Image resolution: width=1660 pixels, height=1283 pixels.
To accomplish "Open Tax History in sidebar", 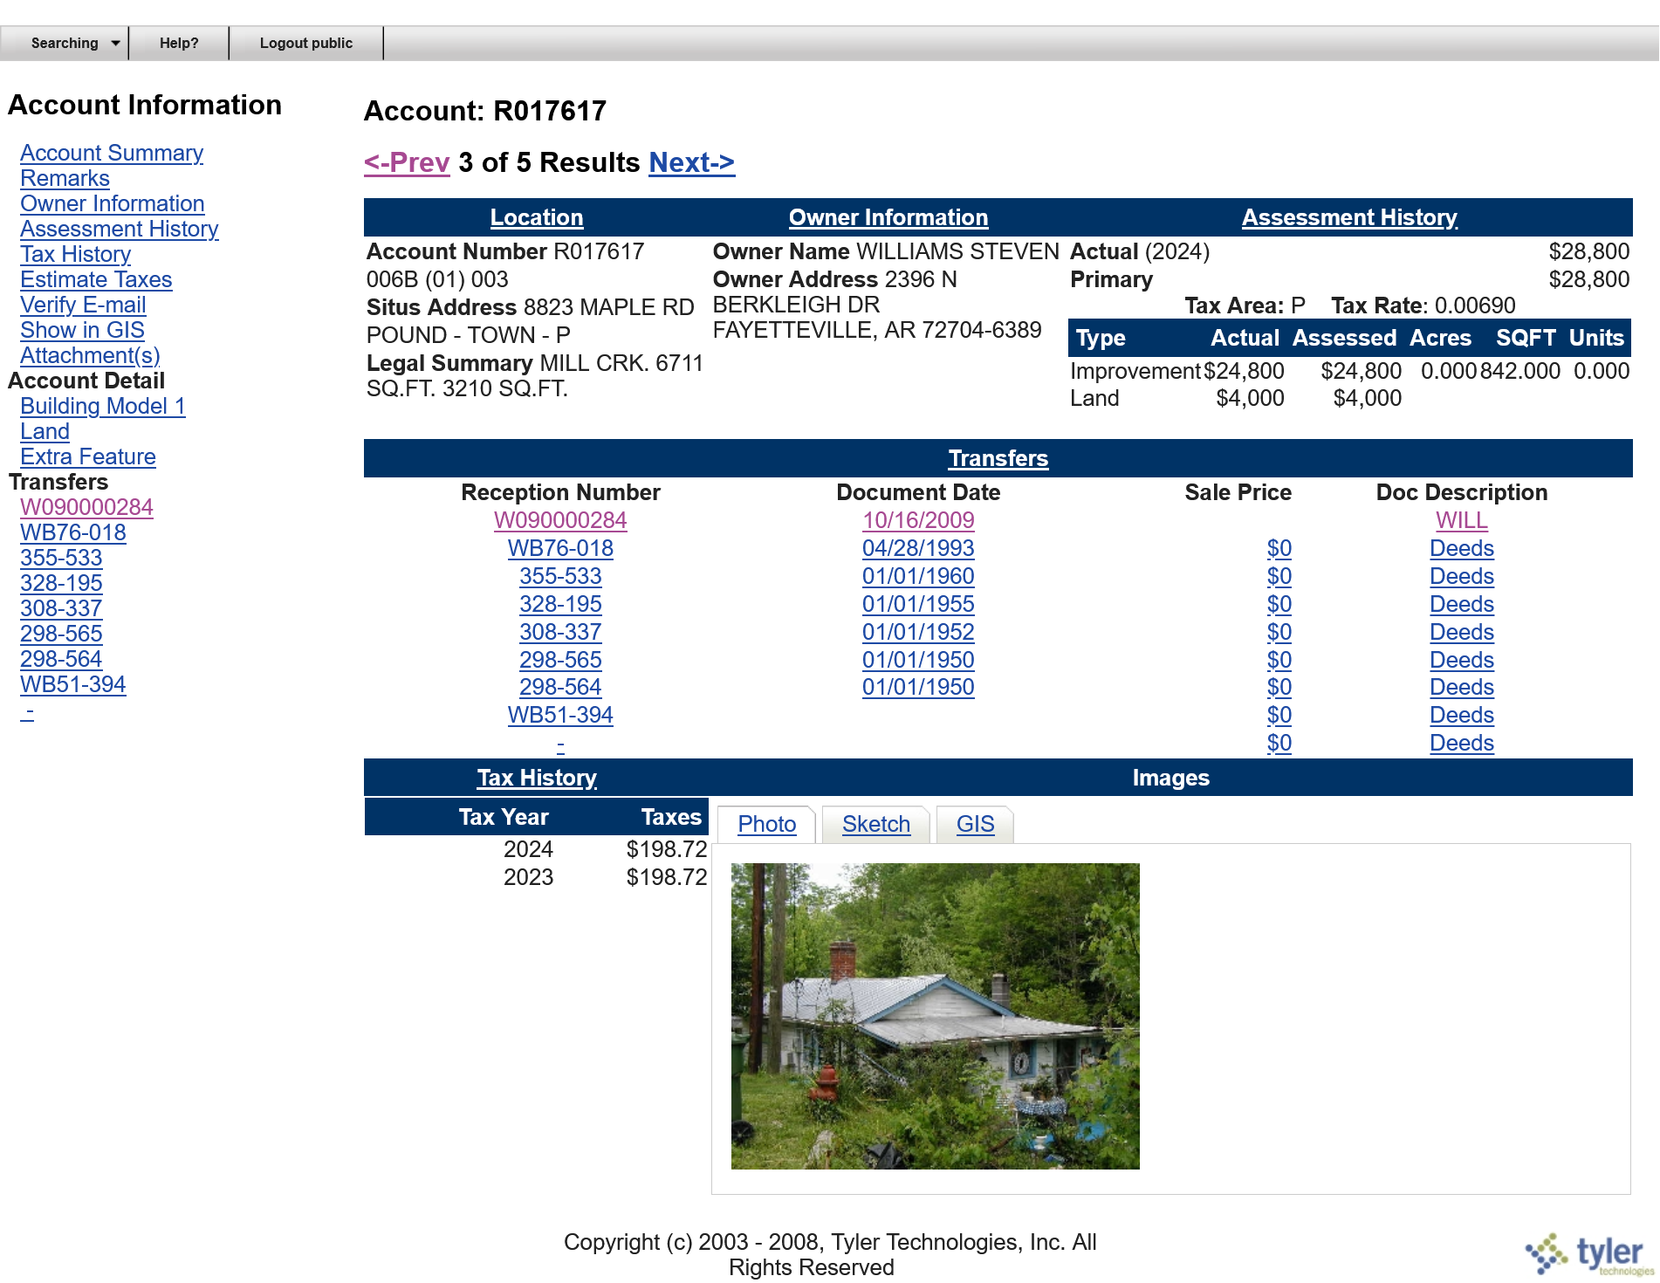I will [x=76, y=254].
